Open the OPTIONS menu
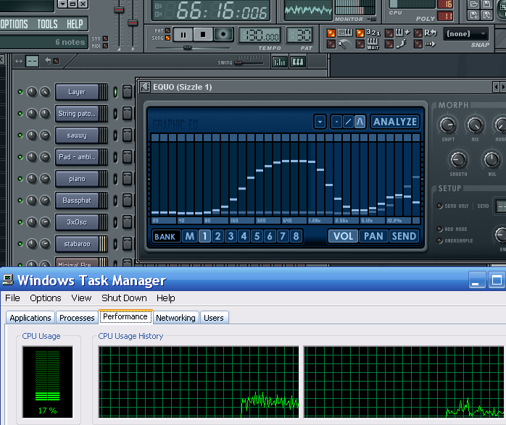 (14, 24)
